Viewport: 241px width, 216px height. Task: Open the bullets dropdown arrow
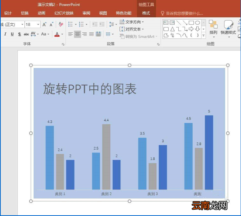76,24
